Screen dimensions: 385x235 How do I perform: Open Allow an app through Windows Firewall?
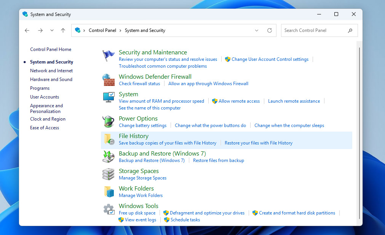(208, 84)
